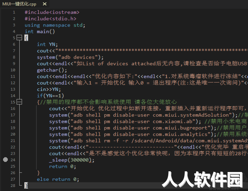Click the system("adb devices"); line

(x=70, y=57)
